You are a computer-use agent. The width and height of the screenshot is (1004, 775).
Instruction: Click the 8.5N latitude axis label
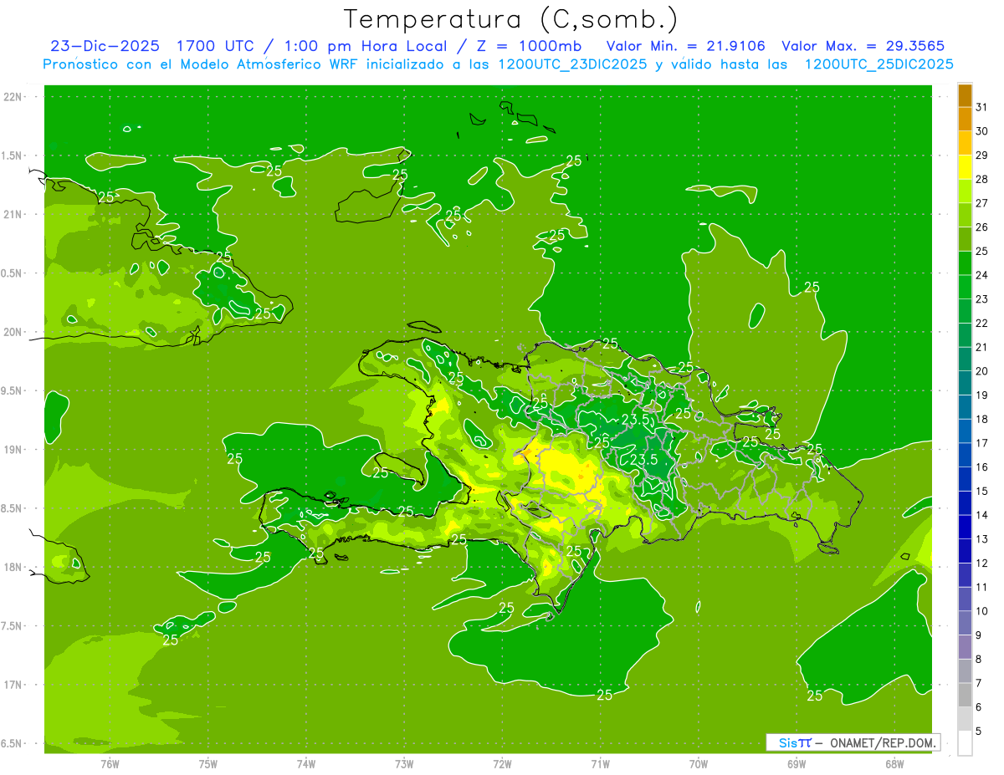point(12,508)
